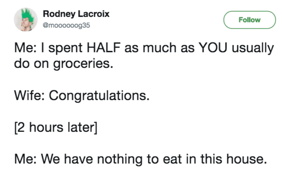The width and height of the screenshot is (282, 169).
Task: Select the '[2 hours later]' line
Action: click(56, 127)
